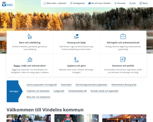
Task: Open the news thumbnail with lit pavilion
Action: (124, 118)
